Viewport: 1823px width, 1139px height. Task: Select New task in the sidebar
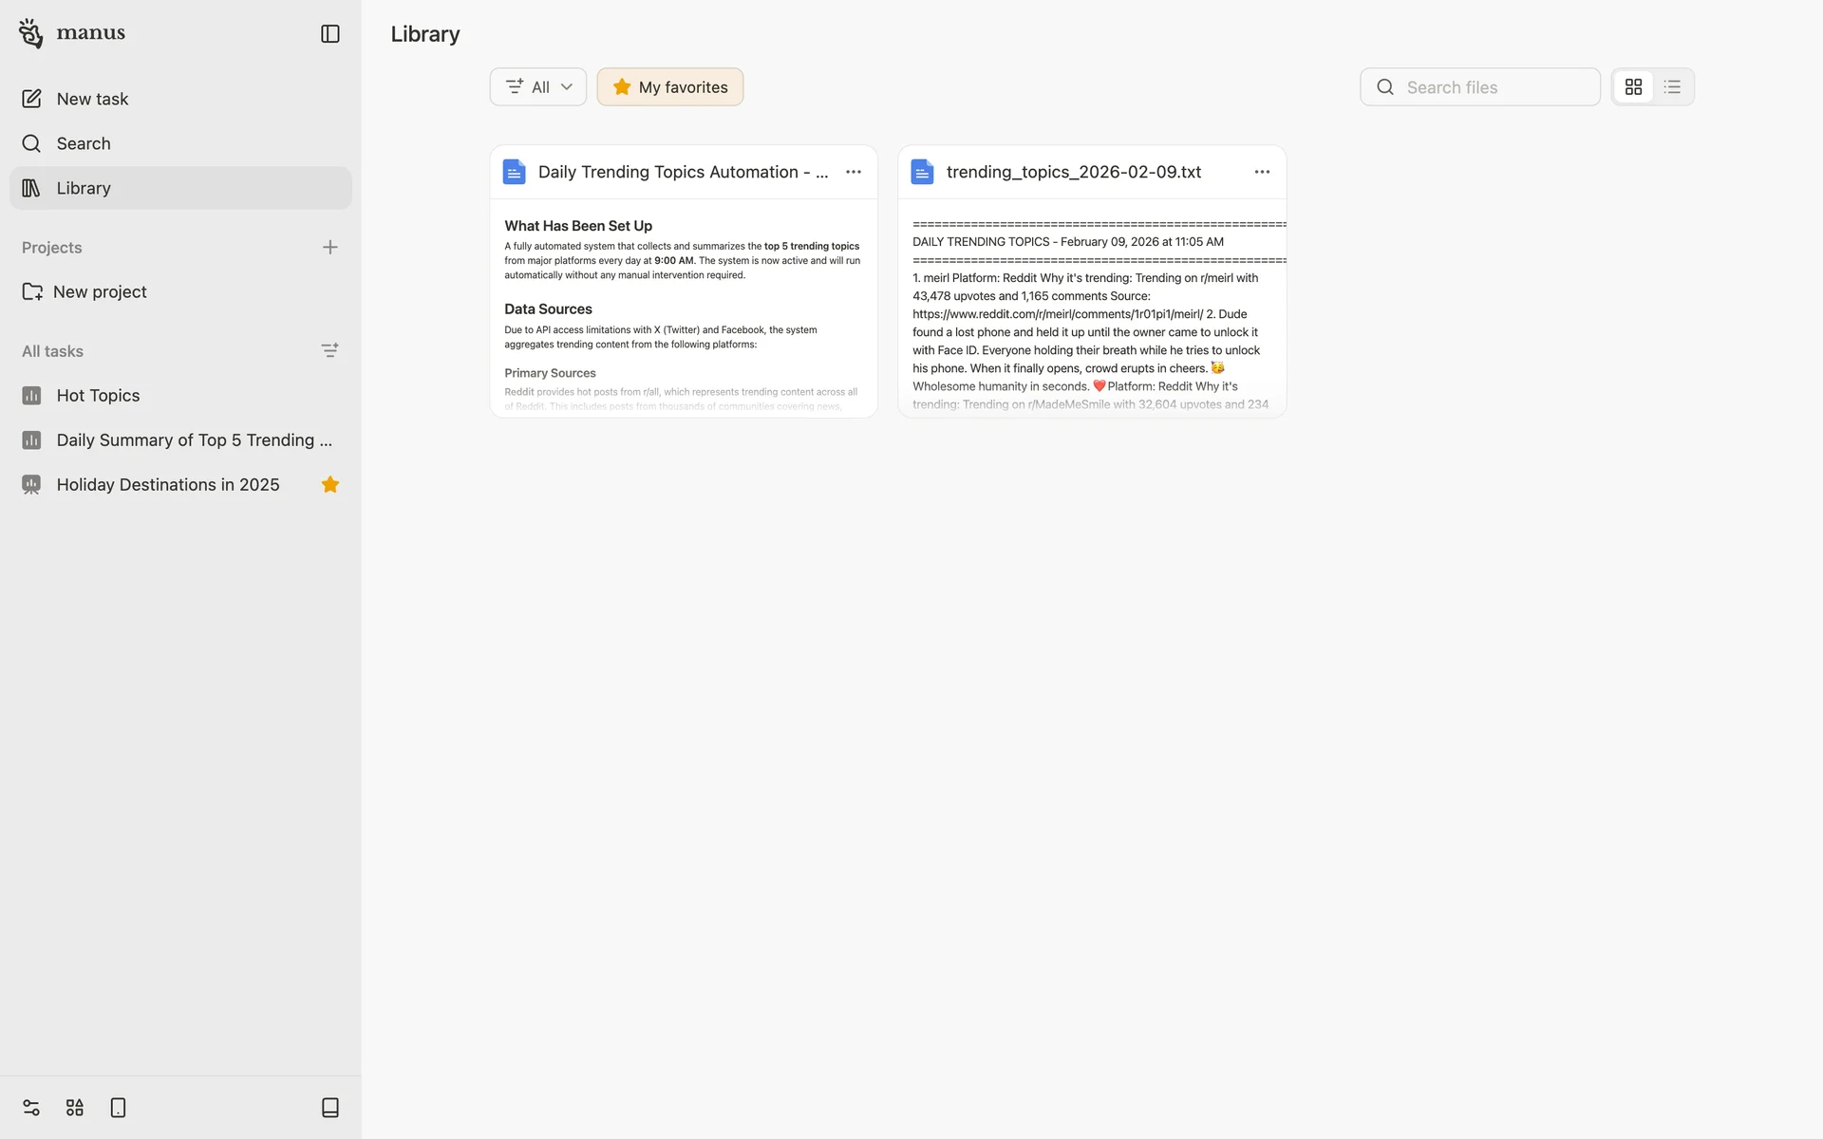click(x=92, y=99)
